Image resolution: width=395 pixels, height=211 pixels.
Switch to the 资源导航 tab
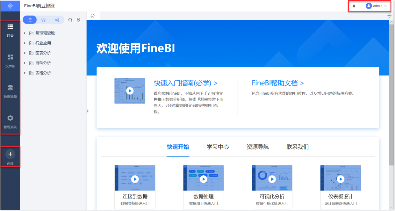click(257, 147)
